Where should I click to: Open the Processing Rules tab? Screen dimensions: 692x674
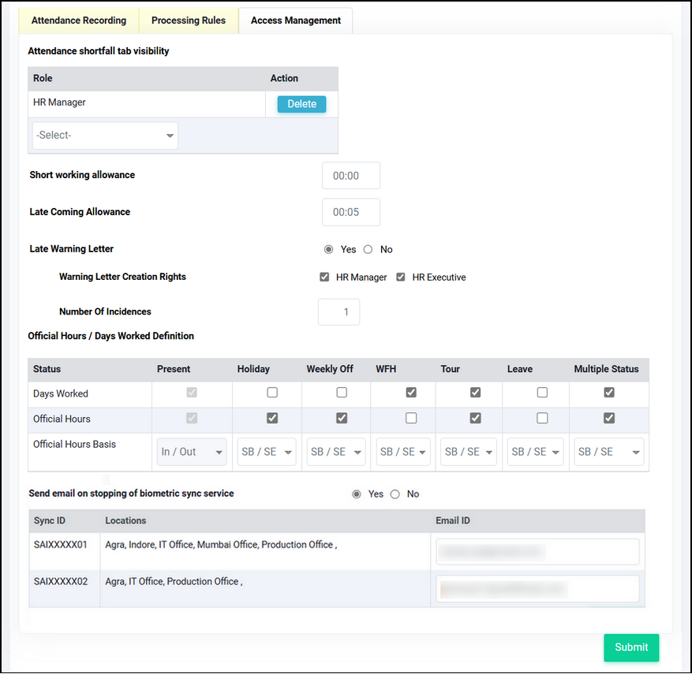point(189,20)
